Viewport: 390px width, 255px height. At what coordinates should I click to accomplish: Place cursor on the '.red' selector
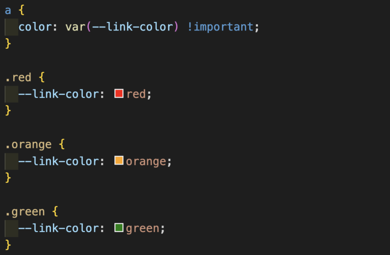click(x=18, y=77)
